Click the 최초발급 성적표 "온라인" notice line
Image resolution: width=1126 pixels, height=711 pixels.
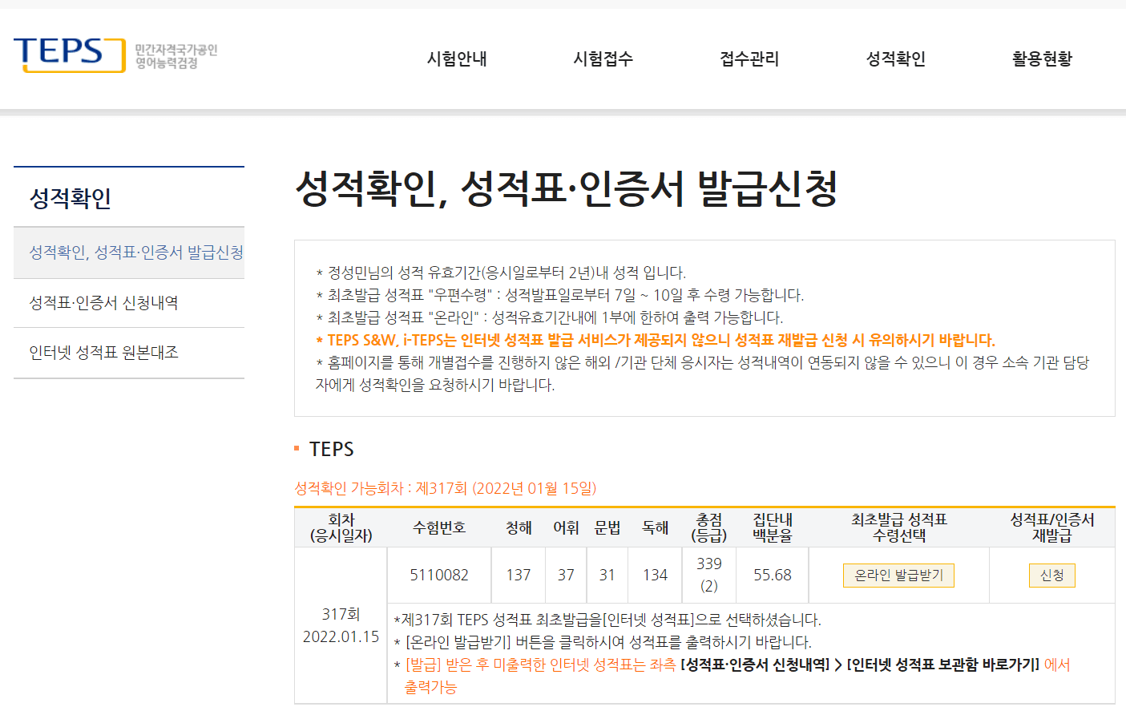pyautogui.click(x=550, y=317)
